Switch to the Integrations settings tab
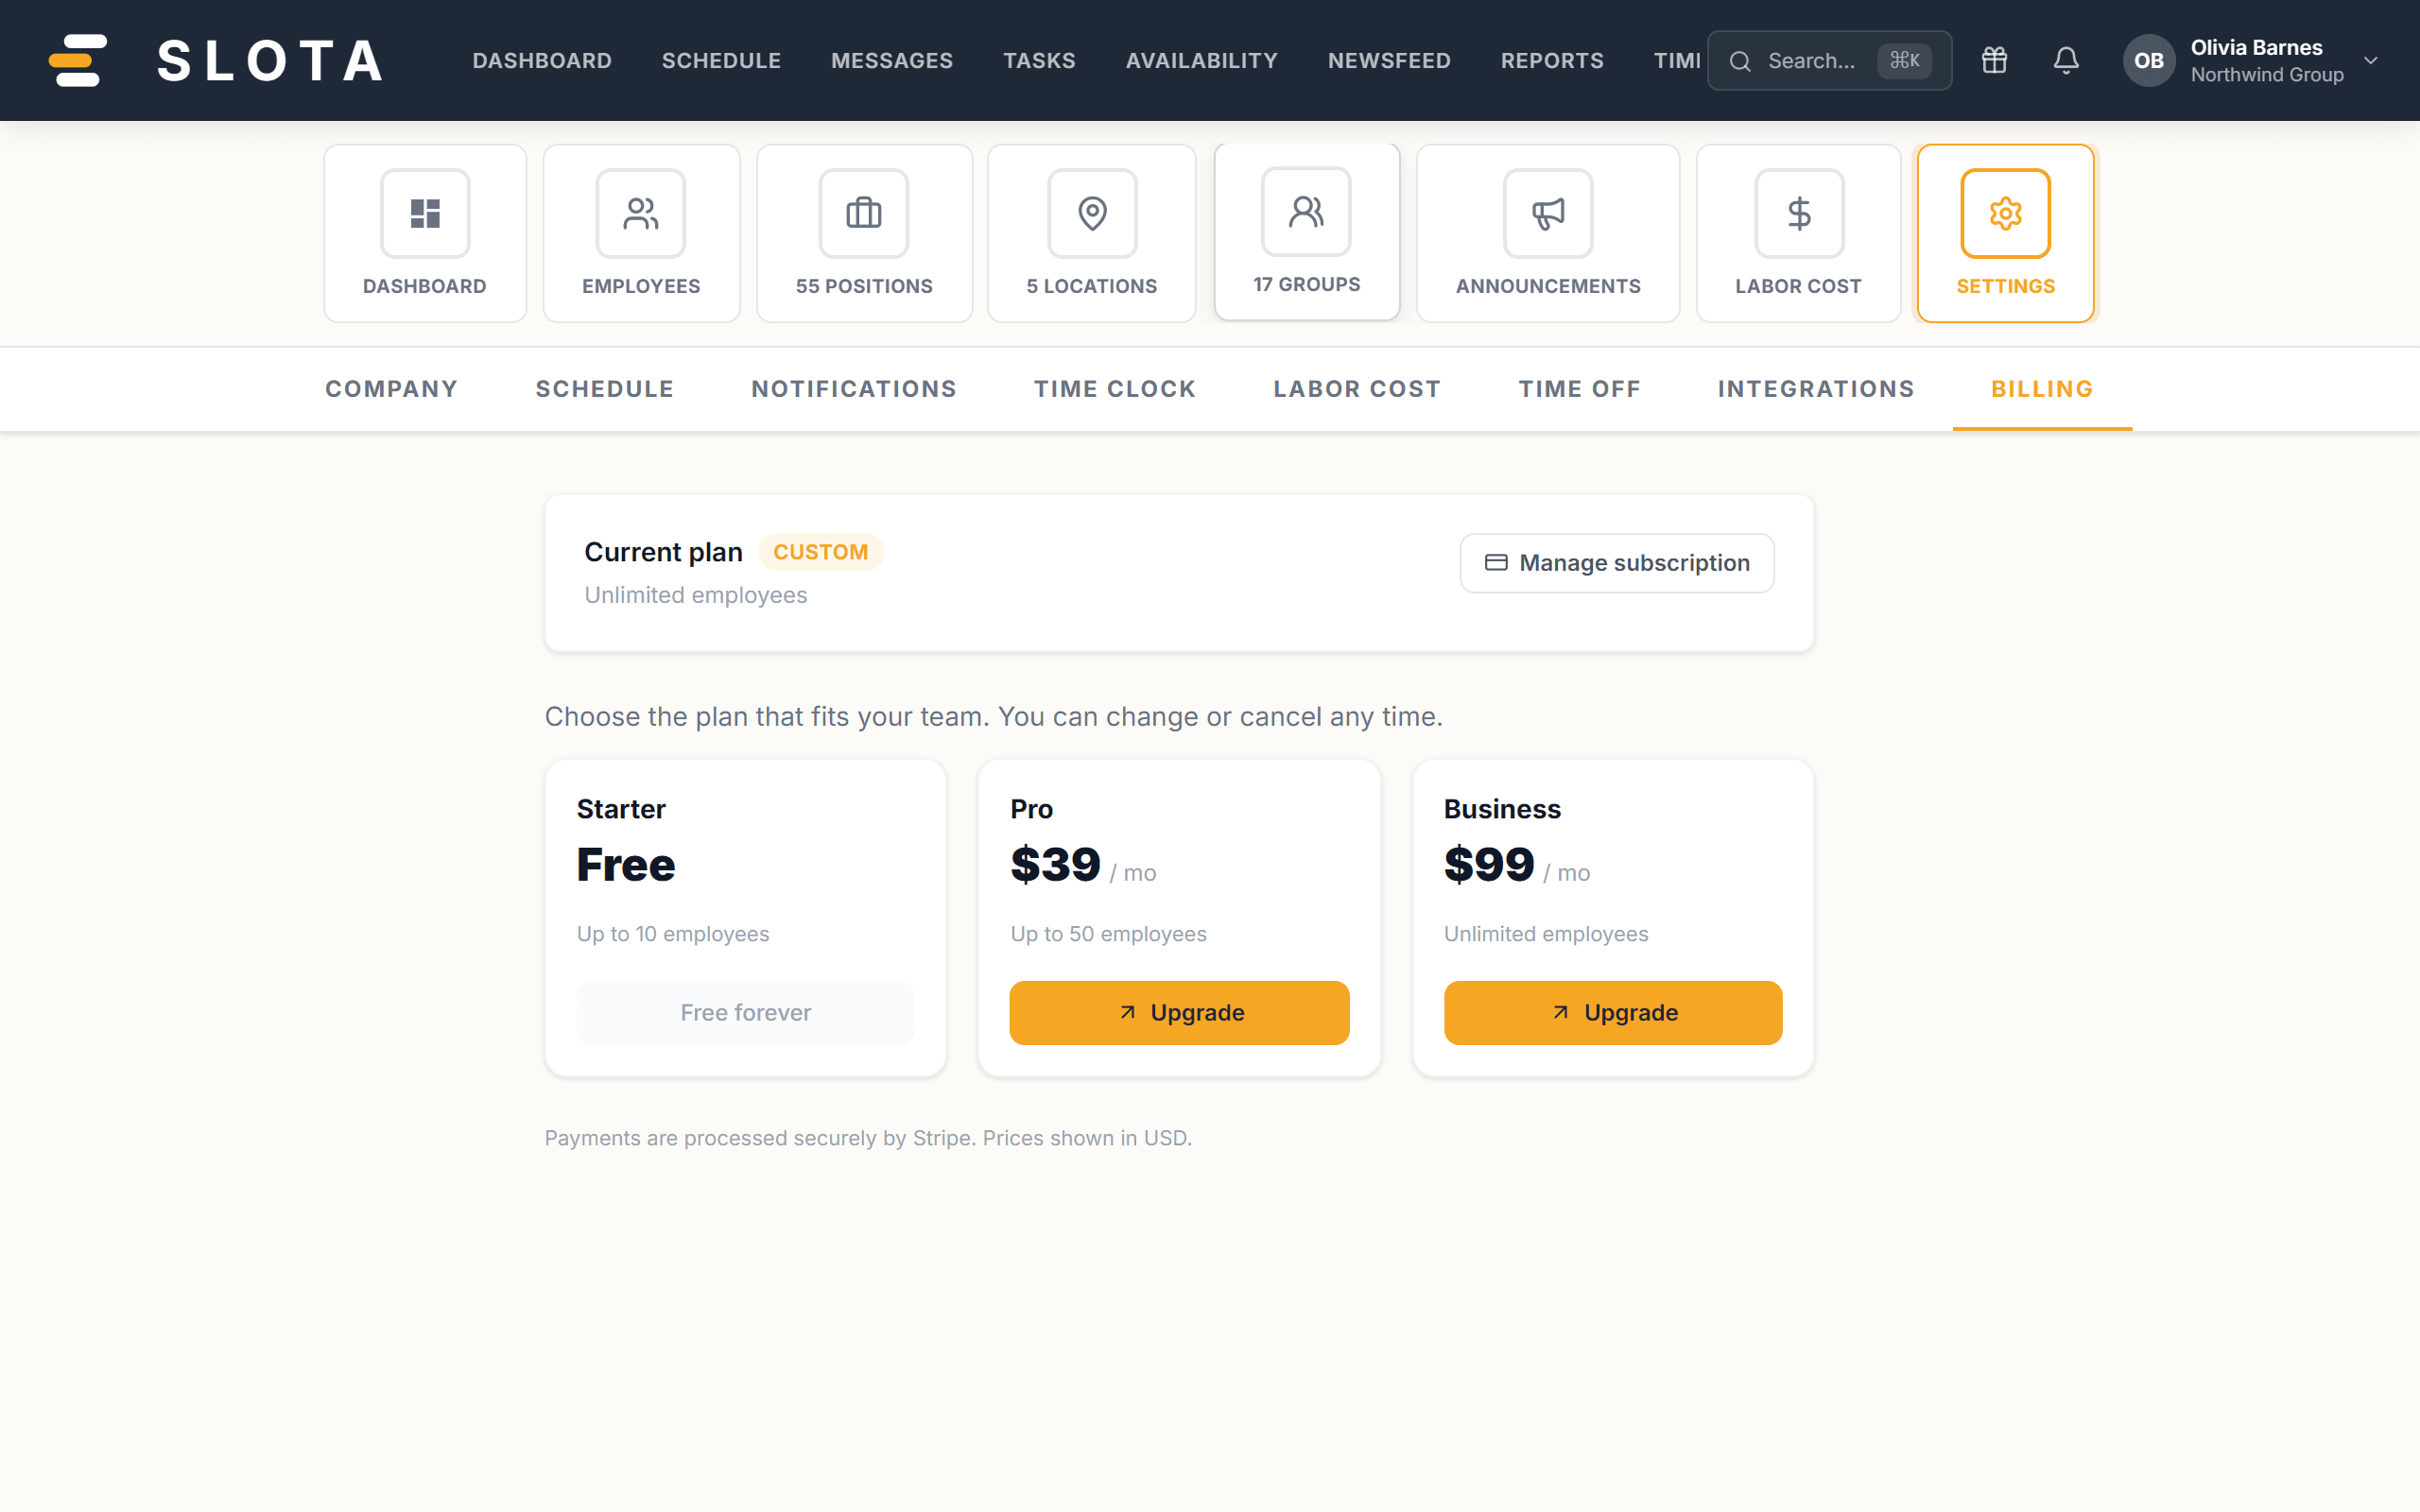 click(x=1816, y=389)
